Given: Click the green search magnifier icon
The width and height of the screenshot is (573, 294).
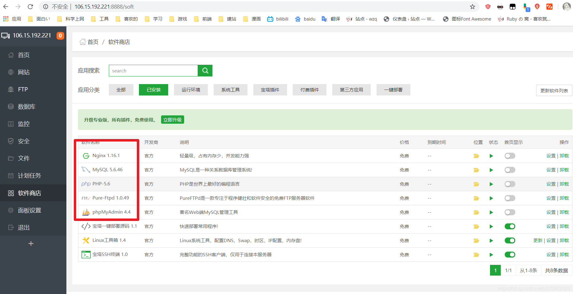Looking at the screenshot, I should (205, 70).
